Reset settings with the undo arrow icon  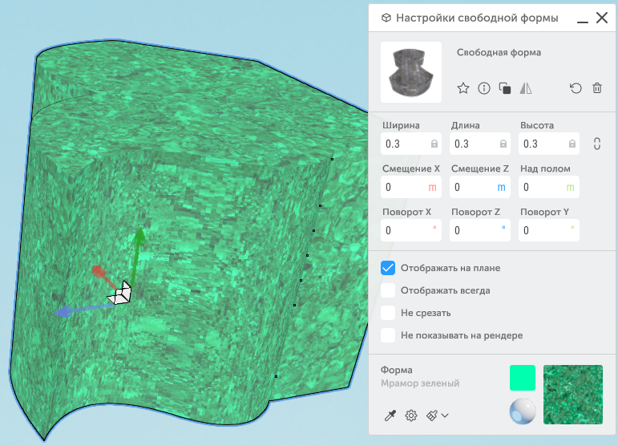tap(576, 88)
